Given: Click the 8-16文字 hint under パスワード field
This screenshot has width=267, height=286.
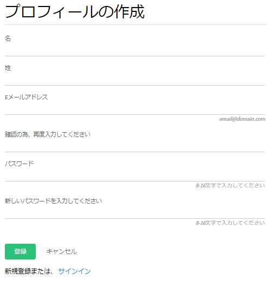Looking at the screenshot, I should 230,185.
